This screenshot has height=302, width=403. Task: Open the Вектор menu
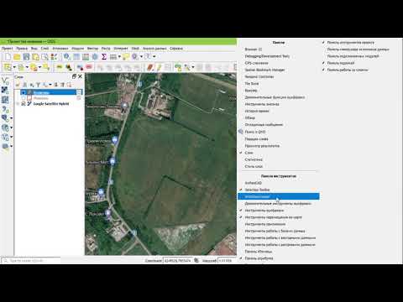pyautogui.click(x=92, y=49)
